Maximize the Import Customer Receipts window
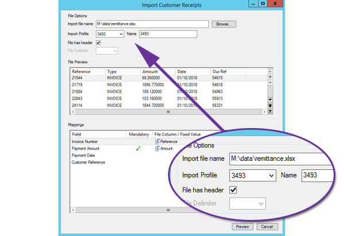This screenshot has width=344, height=236. click(x=263, y=3)
